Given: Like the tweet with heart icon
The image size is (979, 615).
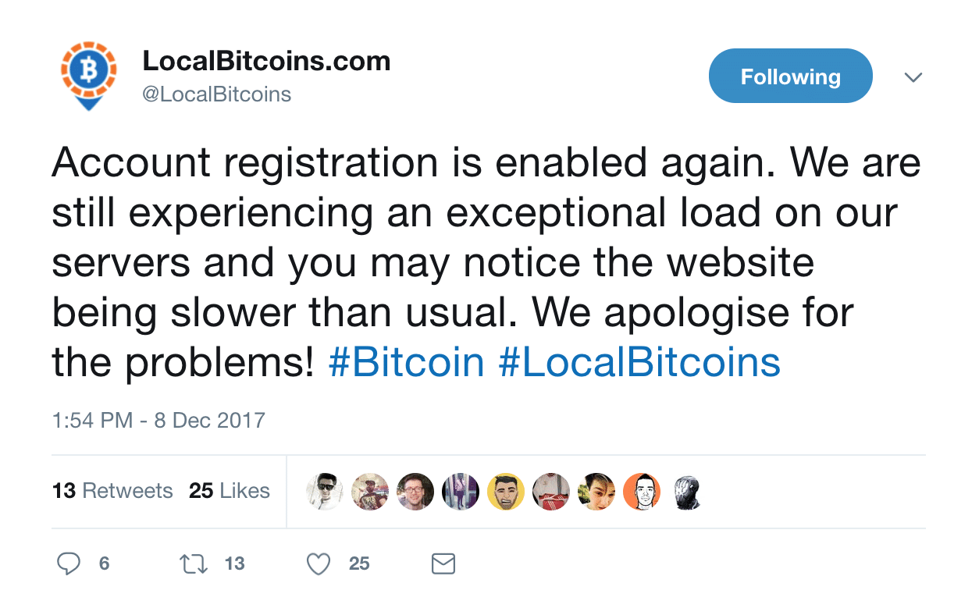Looking at the screenshot, I should (x=319, y=563).
